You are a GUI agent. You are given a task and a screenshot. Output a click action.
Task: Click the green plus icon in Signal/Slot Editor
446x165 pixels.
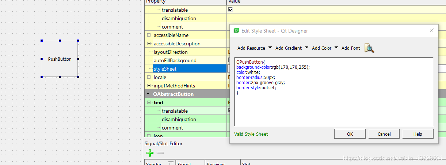pos(149,153)
